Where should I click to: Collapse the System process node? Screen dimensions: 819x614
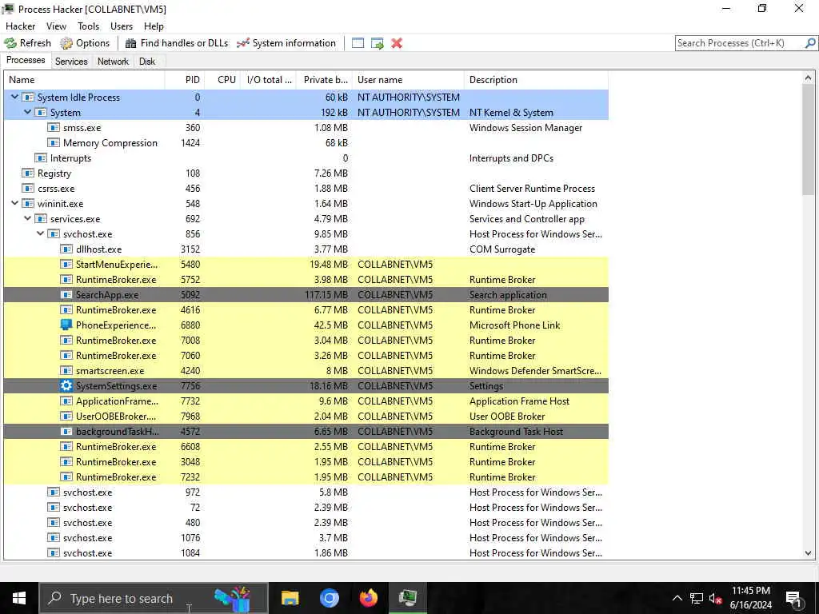(28, 112)
